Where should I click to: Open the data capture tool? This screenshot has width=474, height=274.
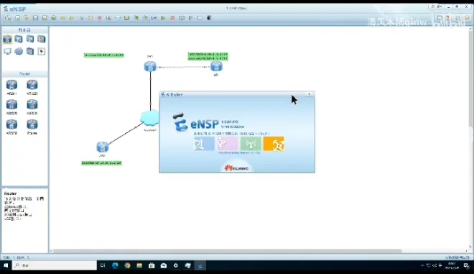[182, 18]
